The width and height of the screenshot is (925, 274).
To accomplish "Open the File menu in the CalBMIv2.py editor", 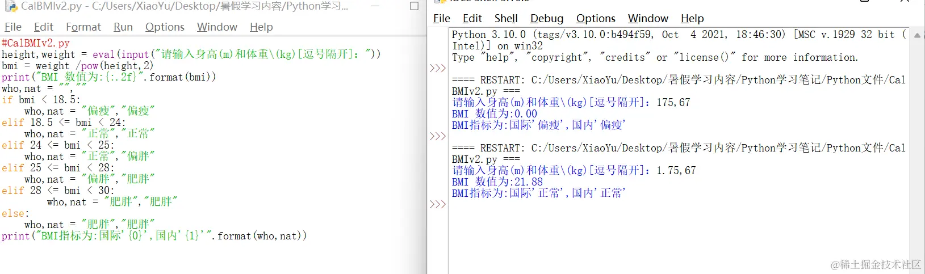I will tap(13, 27).
